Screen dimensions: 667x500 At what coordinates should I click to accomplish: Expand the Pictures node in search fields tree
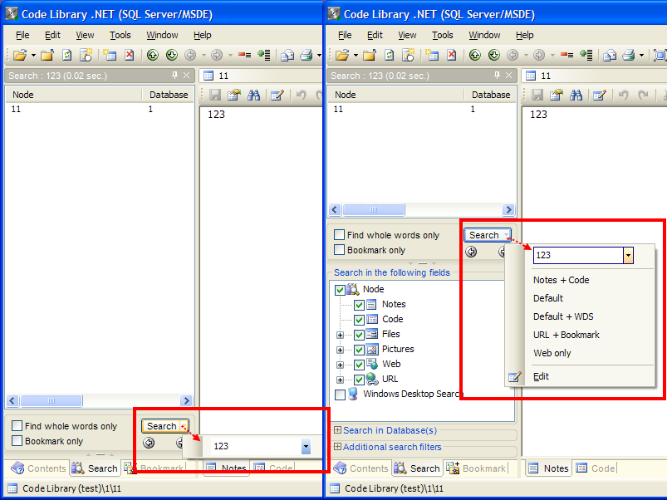tap(340, 350)
